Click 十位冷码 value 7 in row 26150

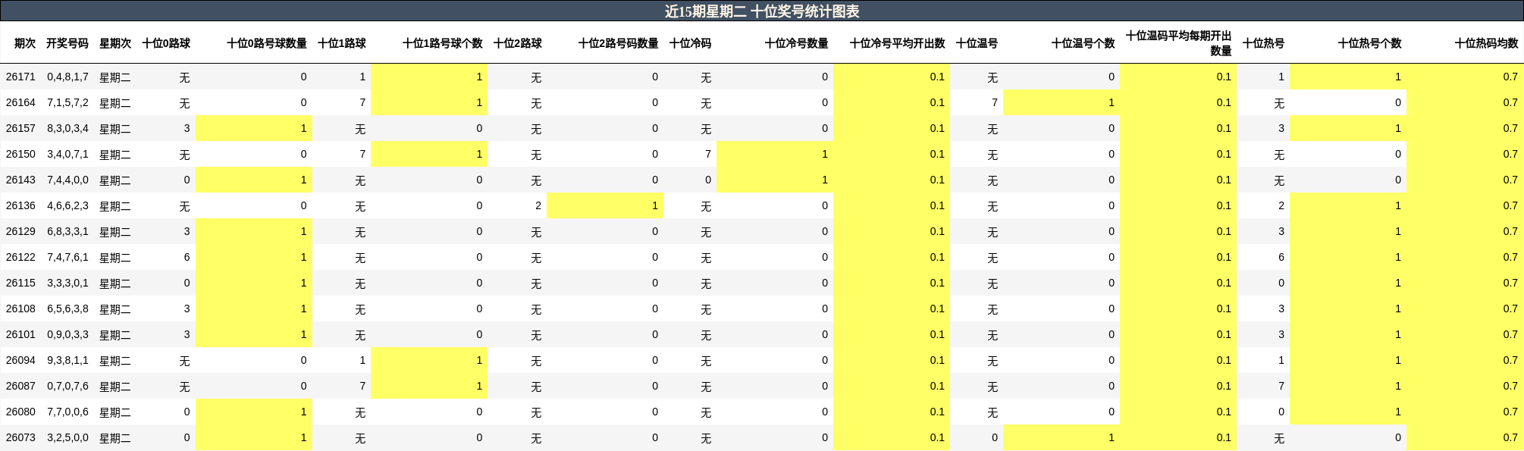pos(708,154)
